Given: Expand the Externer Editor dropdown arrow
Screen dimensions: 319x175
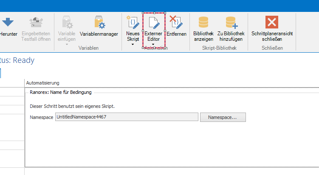Looking at the screenshot, I should 153,44.
